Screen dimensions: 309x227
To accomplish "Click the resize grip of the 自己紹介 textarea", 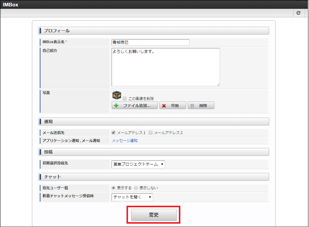I will (x=218, y=85).
